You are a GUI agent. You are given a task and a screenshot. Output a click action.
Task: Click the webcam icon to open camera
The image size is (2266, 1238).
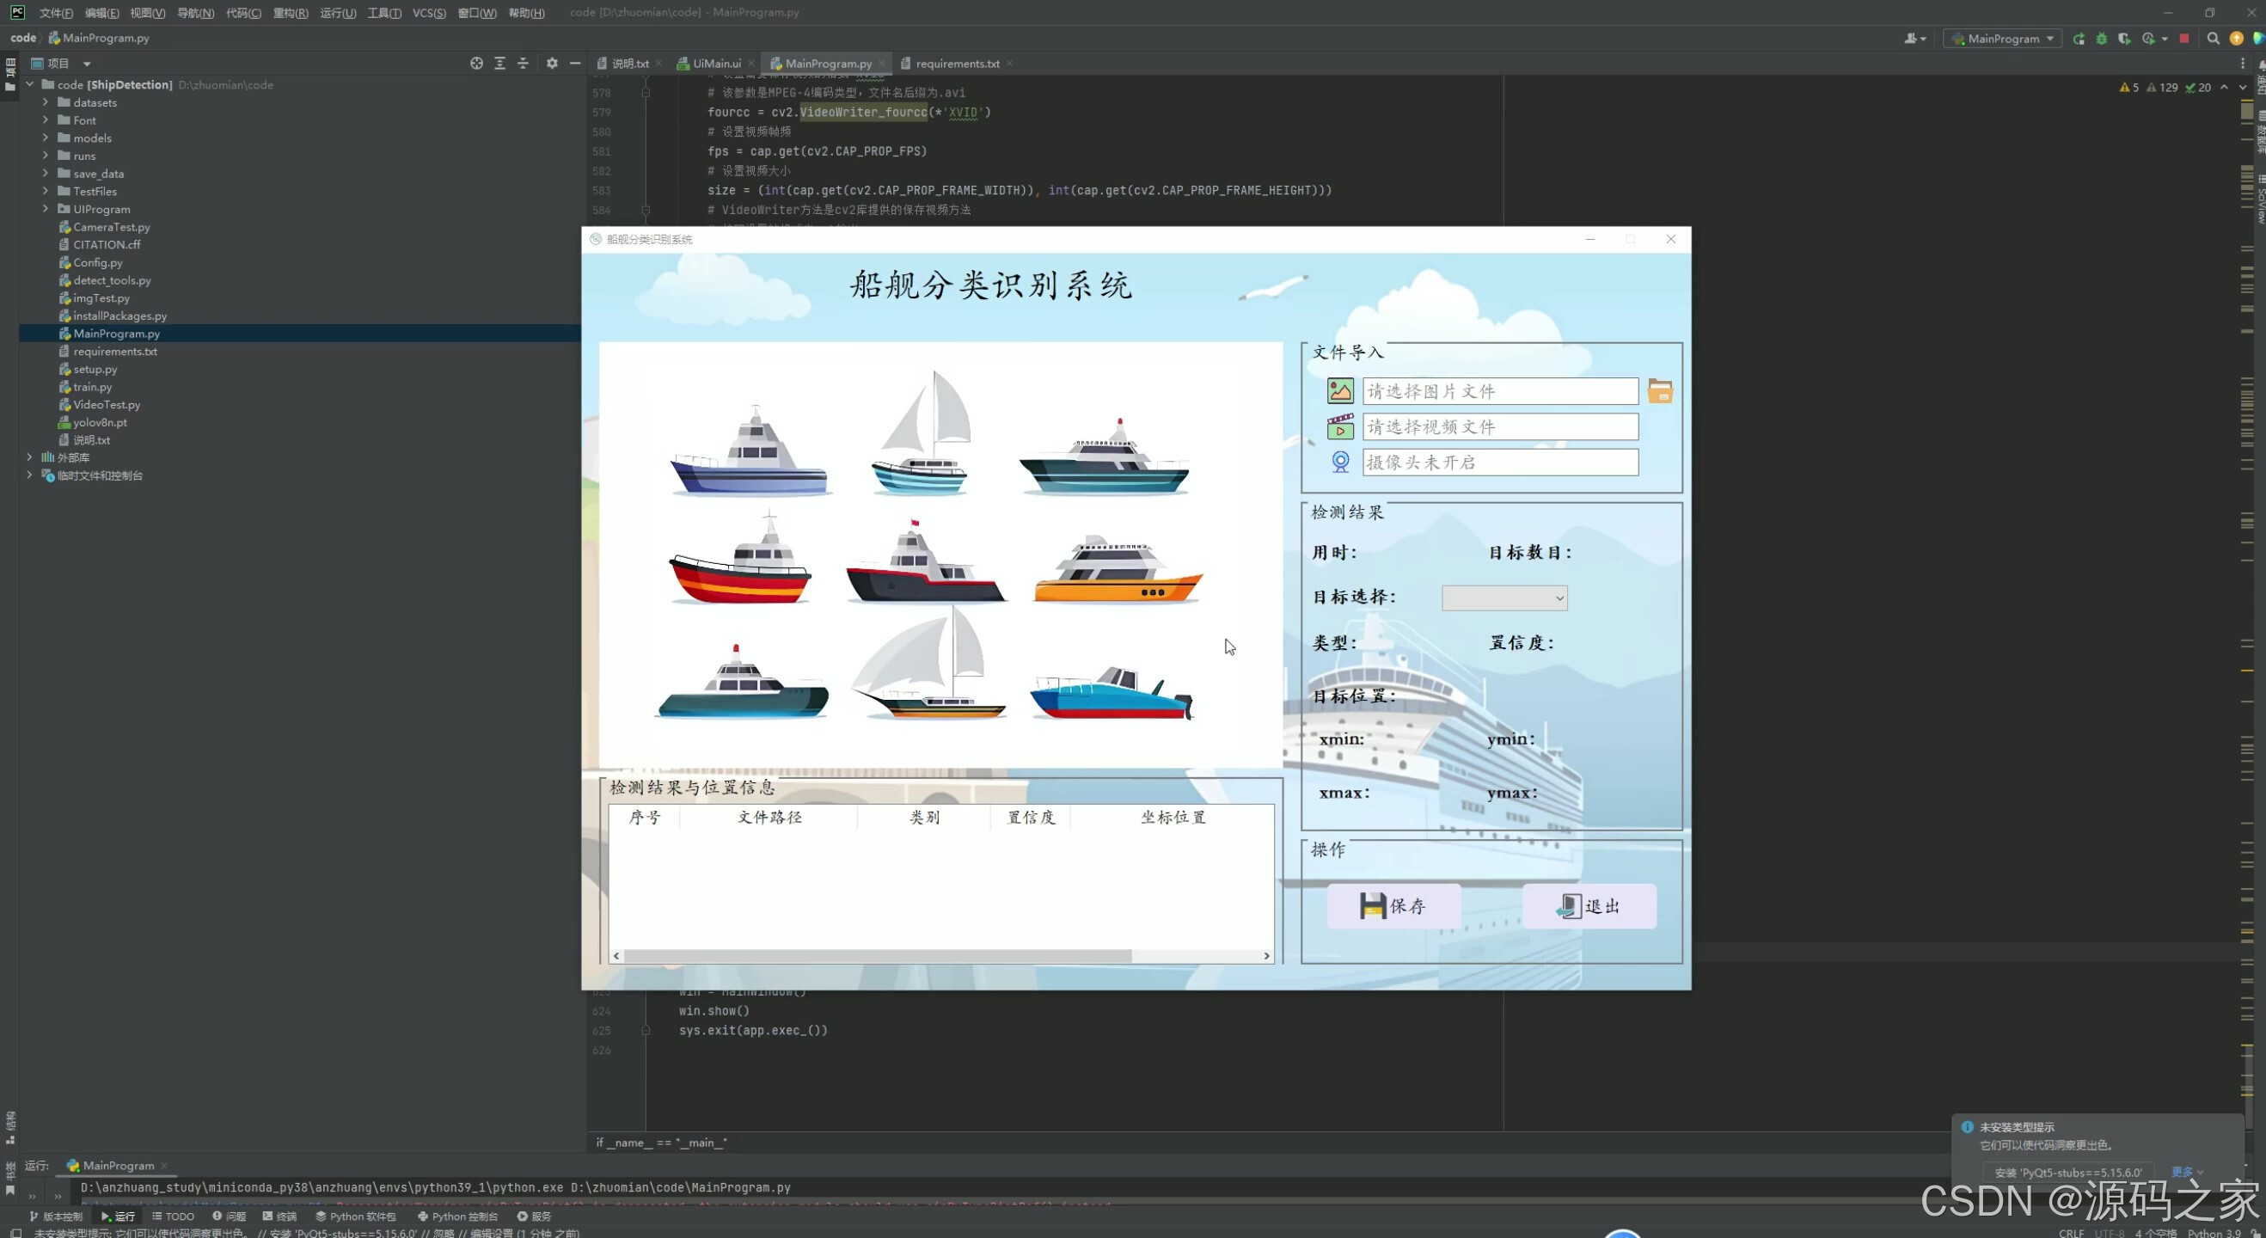(1339, 462)
